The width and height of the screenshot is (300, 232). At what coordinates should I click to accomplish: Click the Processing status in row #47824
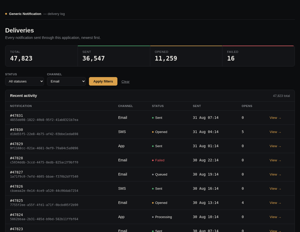(162, 217)
